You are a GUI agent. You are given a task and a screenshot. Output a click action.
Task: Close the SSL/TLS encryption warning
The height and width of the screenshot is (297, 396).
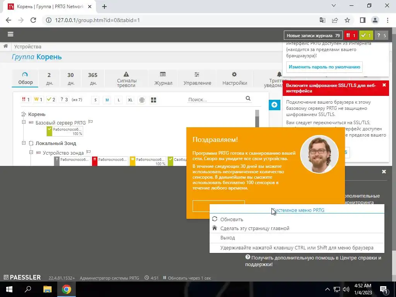[x=384, y=85]
